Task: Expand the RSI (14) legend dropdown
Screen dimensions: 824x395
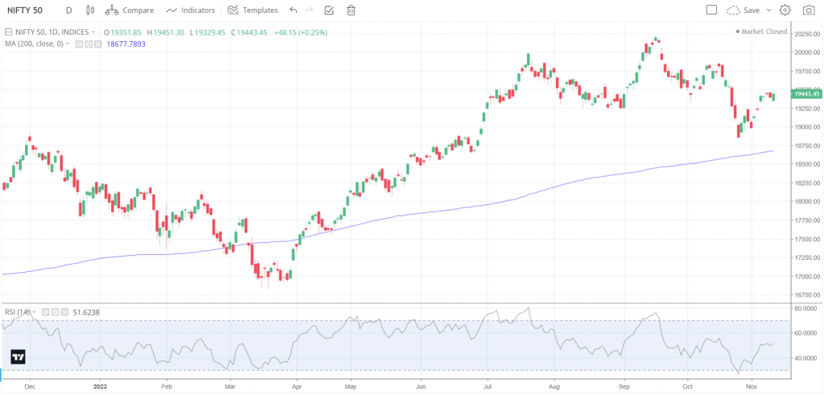Action: [34, 312]
